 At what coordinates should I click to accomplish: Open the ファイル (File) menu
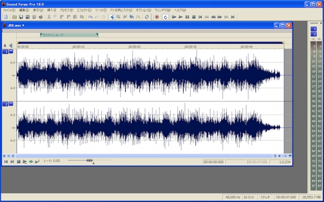pos(9,10)
